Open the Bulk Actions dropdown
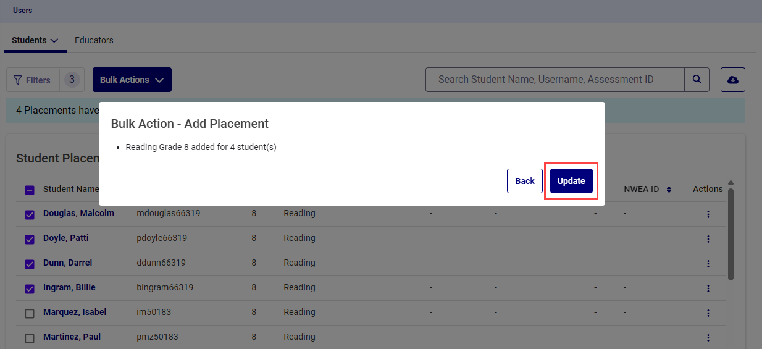This screenshot has width=762, height=349. click(132, 80)
